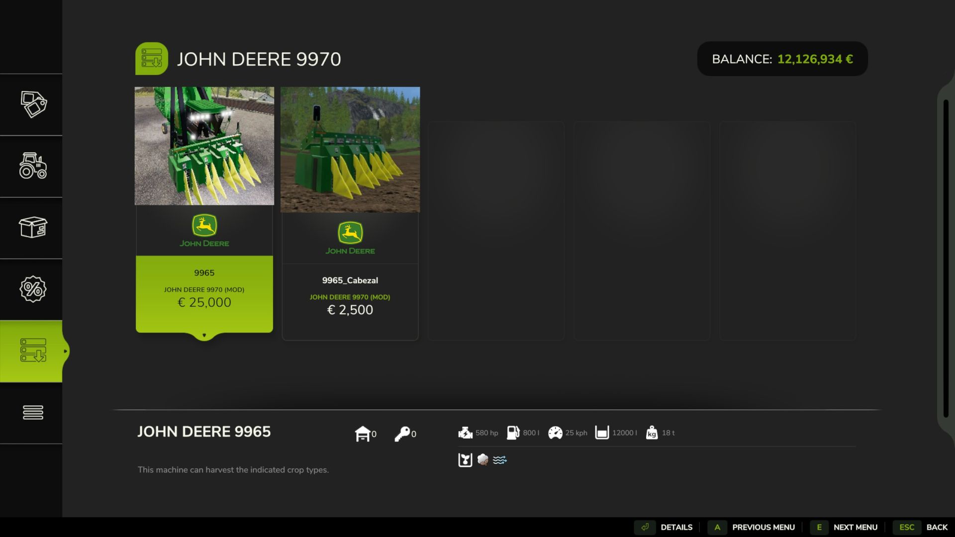Click the engine horsepower icon

pos(466,433)
